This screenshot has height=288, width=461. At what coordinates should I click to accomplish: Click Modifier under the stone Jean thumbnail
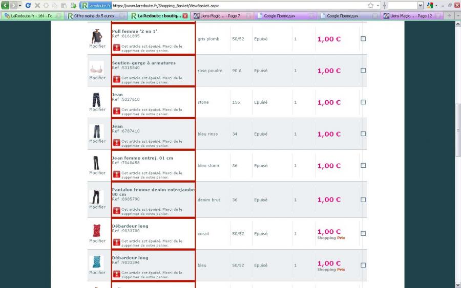click(97, 109)
